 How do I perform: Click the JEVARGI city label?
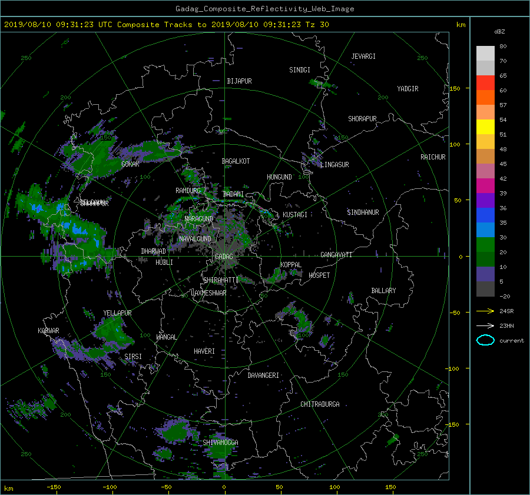coord(363,57)
